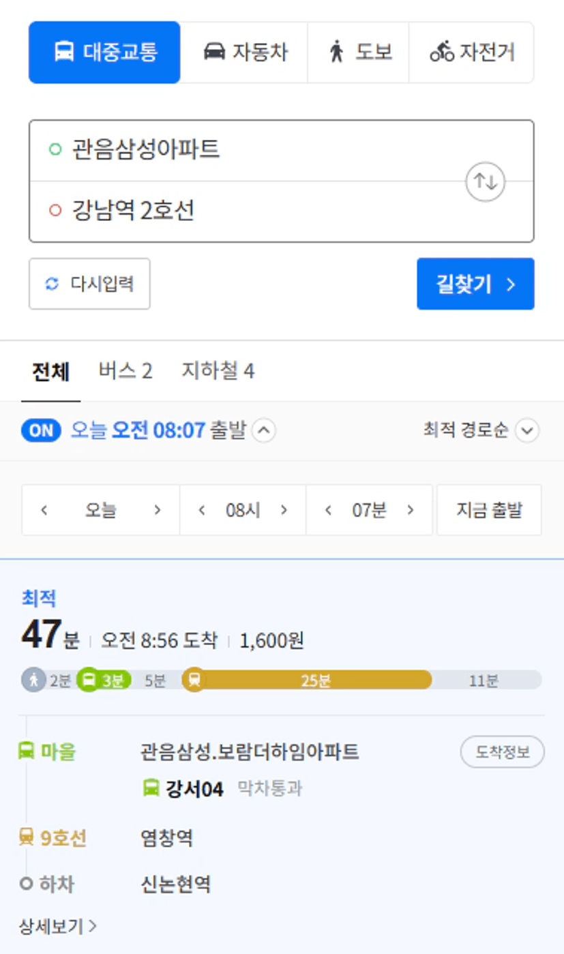Image resolution: width=564 pixels, height=954 pixels.
Task: Toggle the ON departure time switch
Action: (x=41, y=431)
